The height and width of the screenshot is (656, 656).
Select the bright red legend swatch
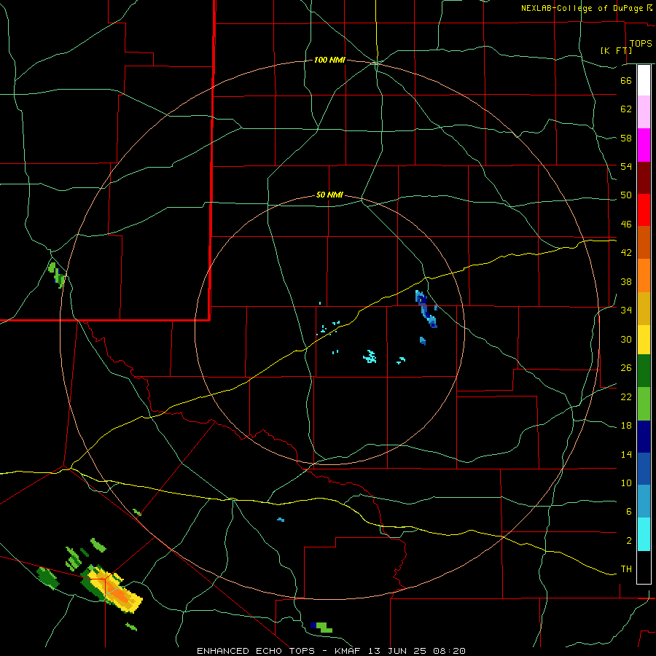coord(644,210)
